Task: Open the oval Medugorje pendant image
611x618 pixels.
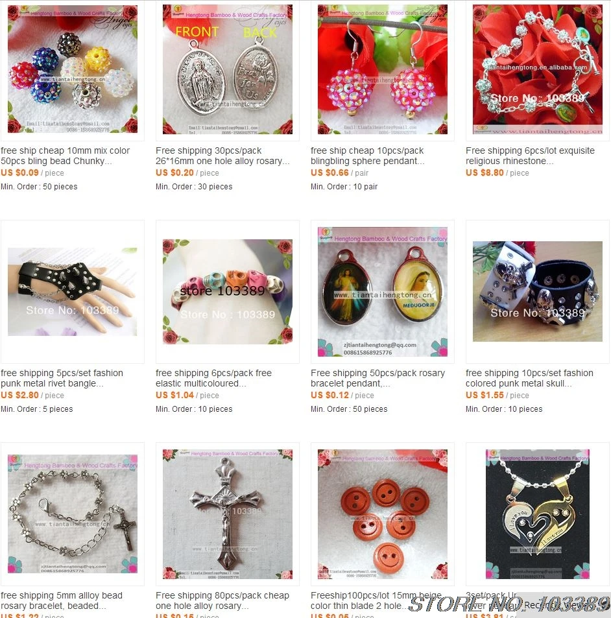Action: point(383,292)
